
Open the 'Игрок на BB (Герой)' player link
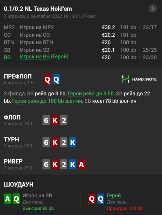[44, 57]
